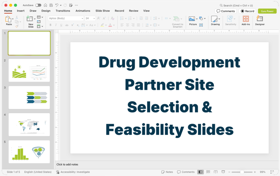Viewport: 280px width, 176px height.
Task: Click the Picture icon
Action: 192,19
